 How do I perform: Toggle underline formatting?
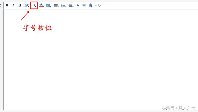(20, 5)
